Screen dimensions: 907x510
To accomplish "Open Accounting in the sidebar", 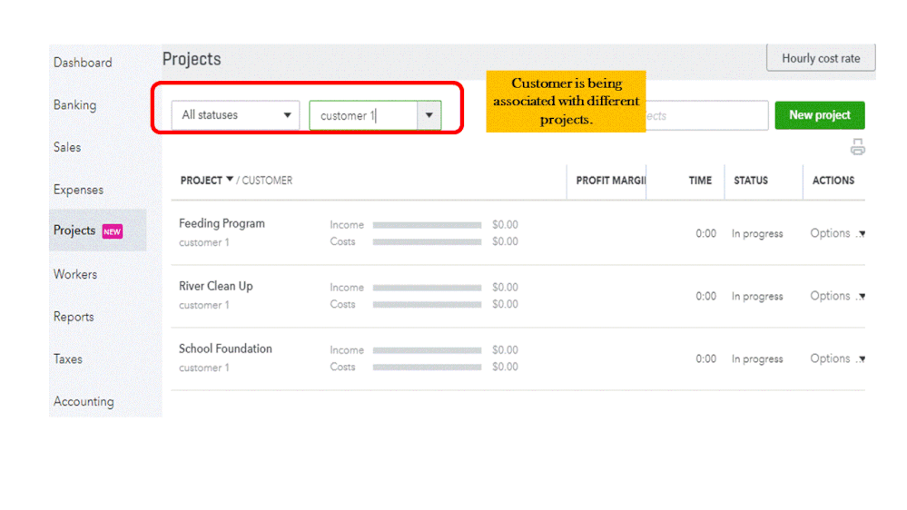I will [x=84, y=401].
